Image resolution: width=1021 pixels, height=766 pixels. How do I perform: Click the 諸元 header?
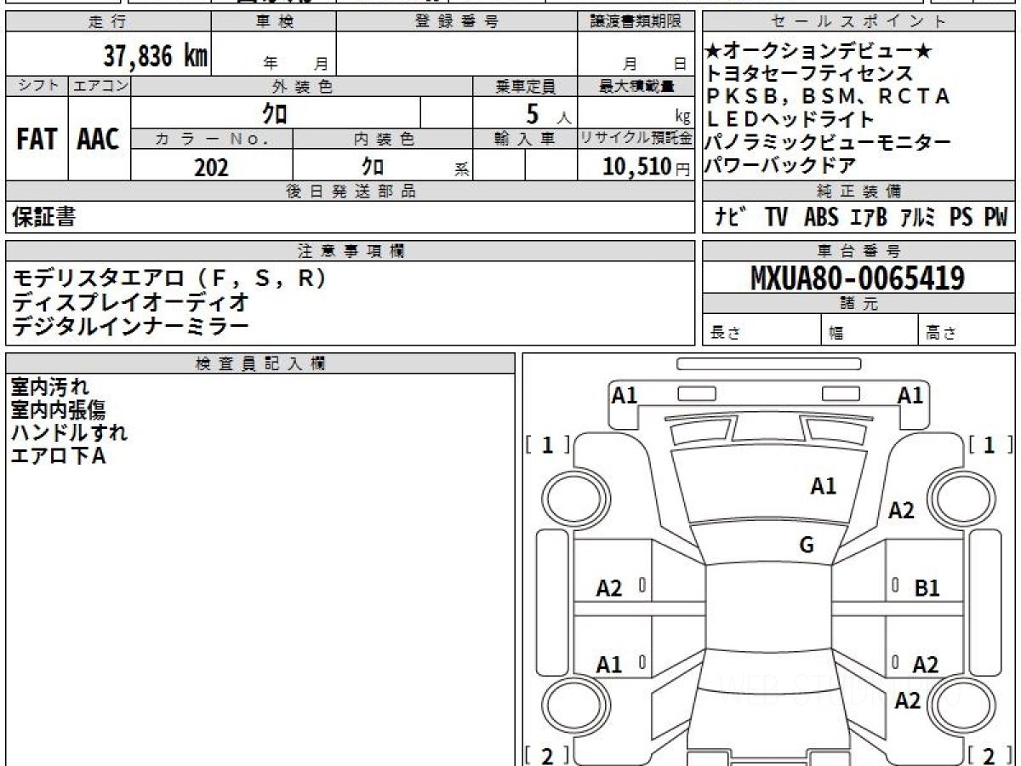click(858, 304)
